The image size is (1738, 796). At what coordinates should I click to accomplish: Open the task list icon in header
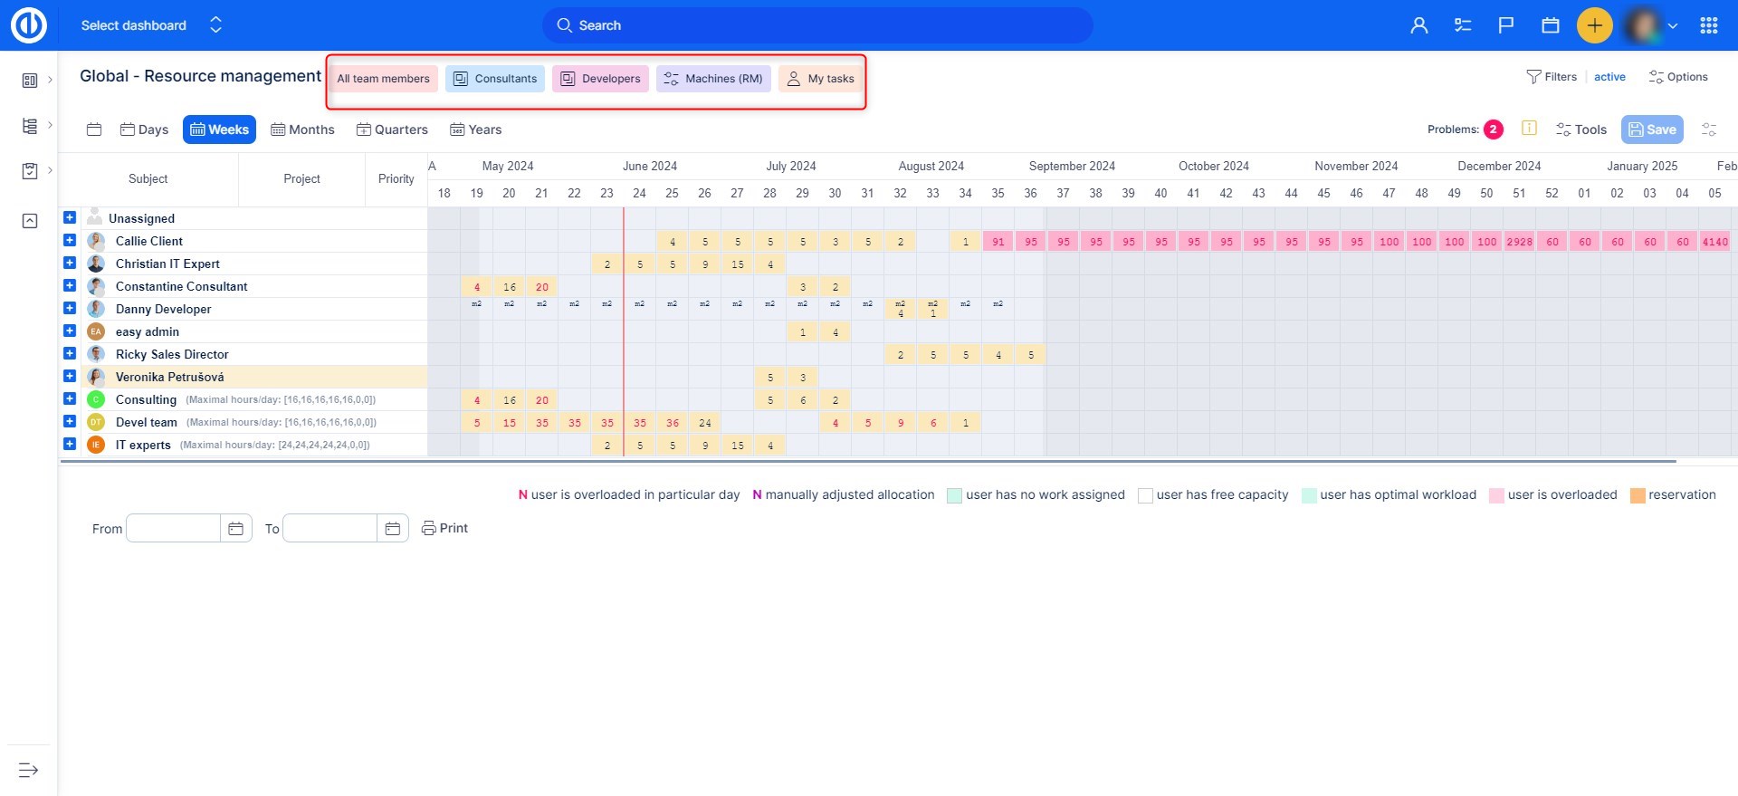(1463, 25)
